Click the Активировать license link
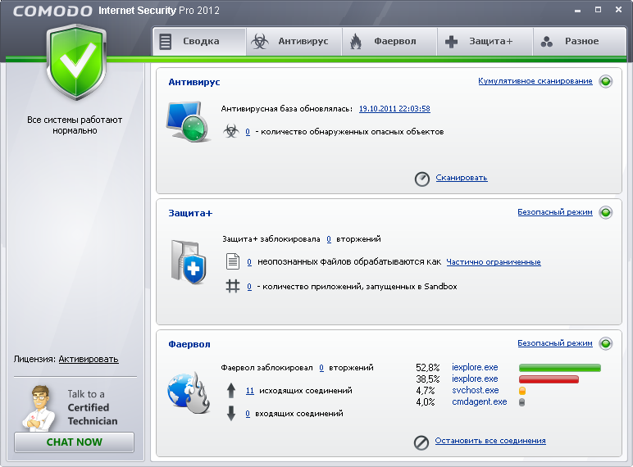This screenshot has height=467, width=633. [89, 359]
